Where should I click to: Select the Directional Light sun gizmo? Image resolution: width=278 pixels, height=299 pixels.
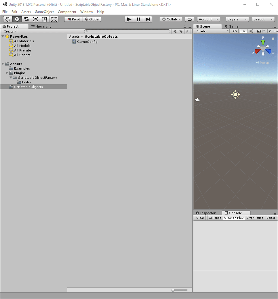click(x=236, y=95)
